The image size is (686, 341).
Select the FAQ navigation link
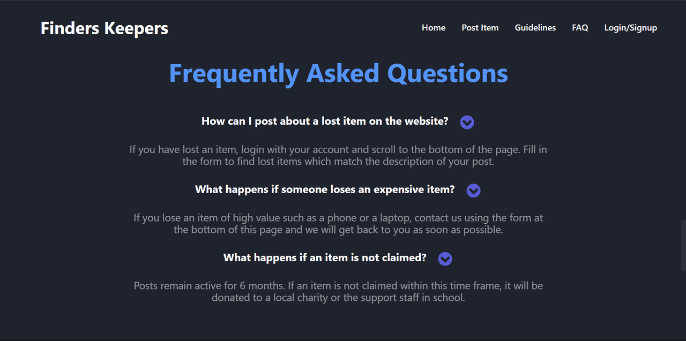click(580, 28)
